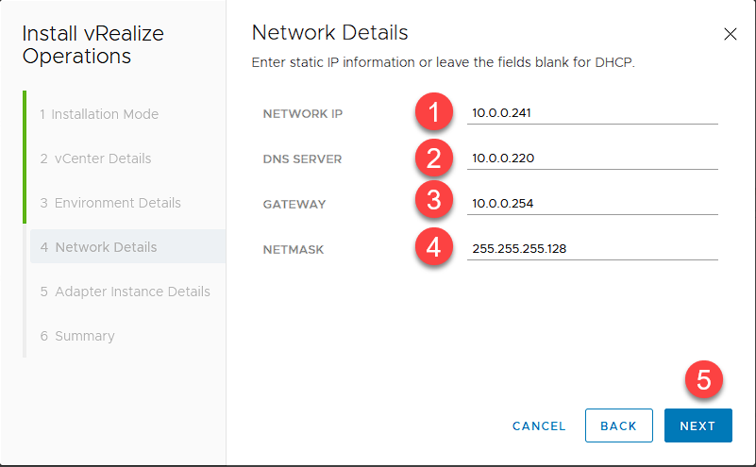Click the red number 1 badge

tap(434, 114)
